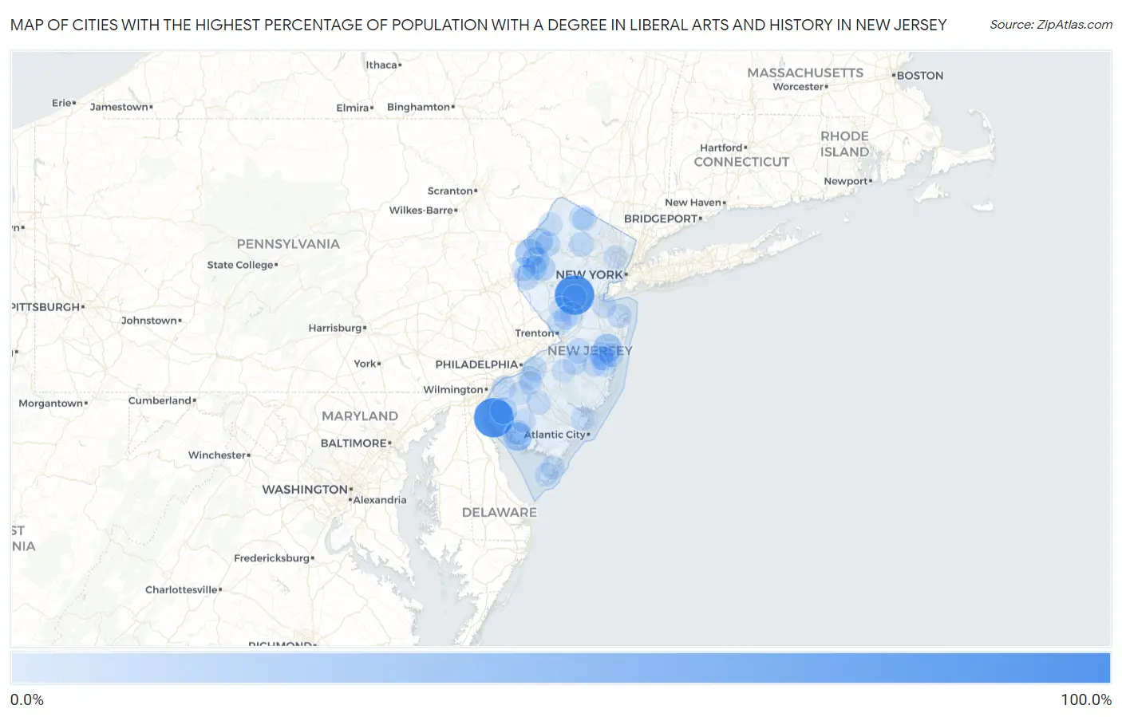Click the New Haven city label
Image resolution: width=1122 pixels, height=717 pixels.
pos(693,203)
